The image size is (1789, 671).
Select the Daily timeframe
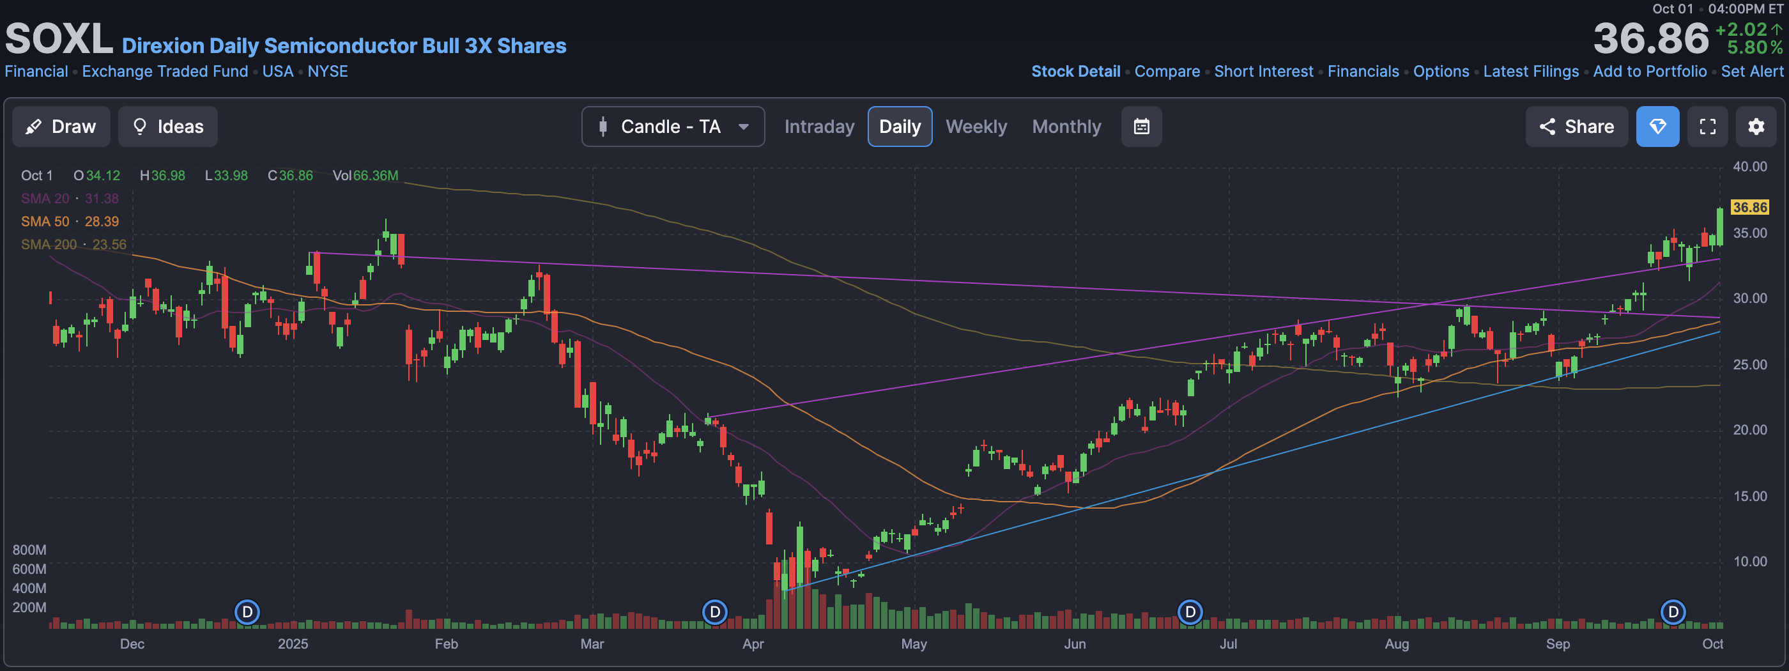[900, 127]
